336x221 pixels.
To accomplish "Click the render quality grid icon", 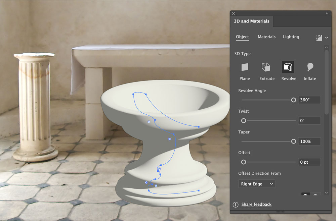I will pos(319,38).
